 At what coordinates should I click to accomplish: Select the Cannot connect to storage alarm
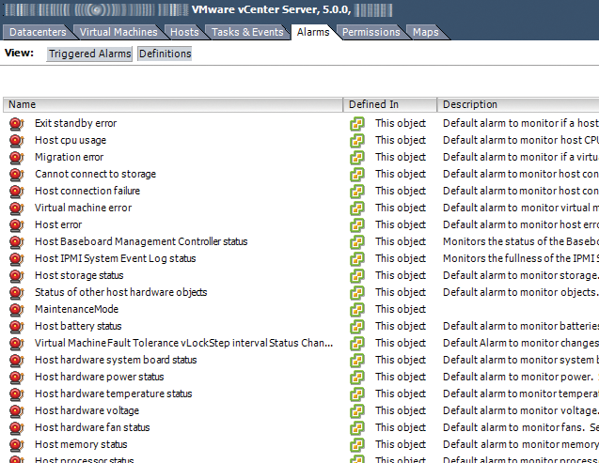pos(96,174)
